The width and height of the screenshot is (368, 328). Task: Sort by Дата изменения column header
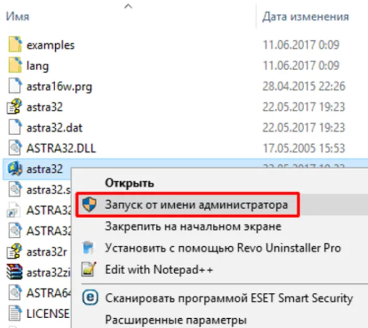pos(305,17)
